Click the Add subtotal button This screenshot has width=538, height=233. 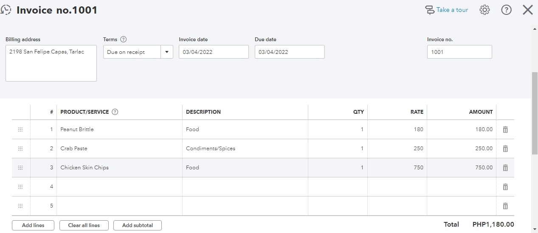coord(137,225)
